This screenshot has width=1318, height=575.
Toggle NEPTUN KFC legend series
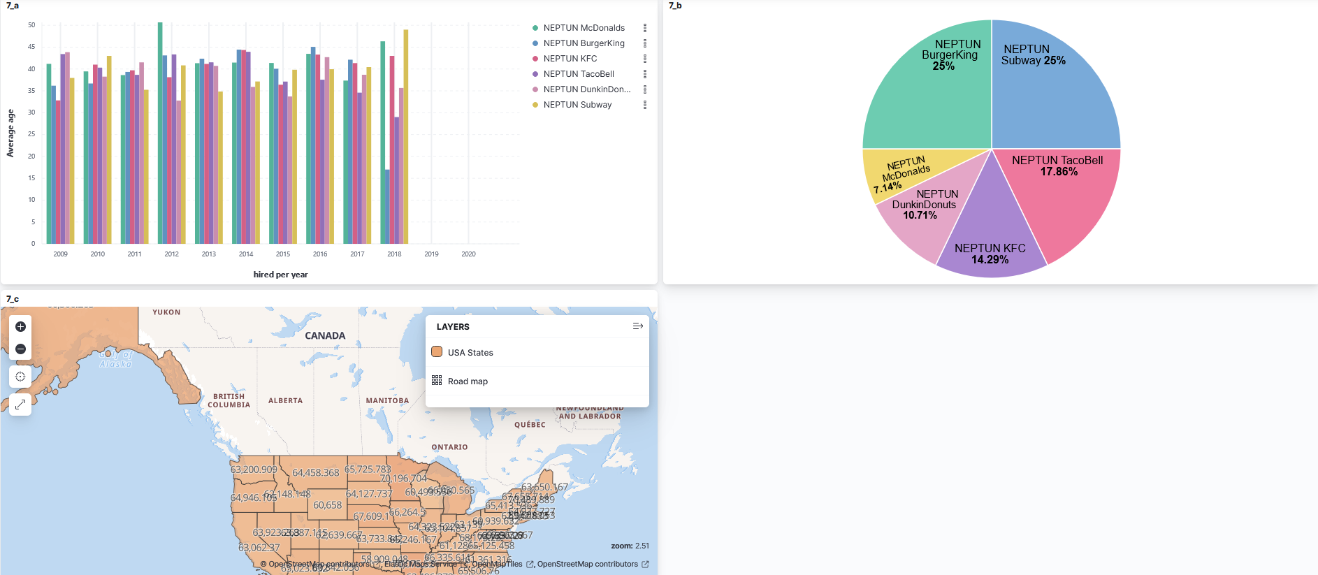click(570, 59)
